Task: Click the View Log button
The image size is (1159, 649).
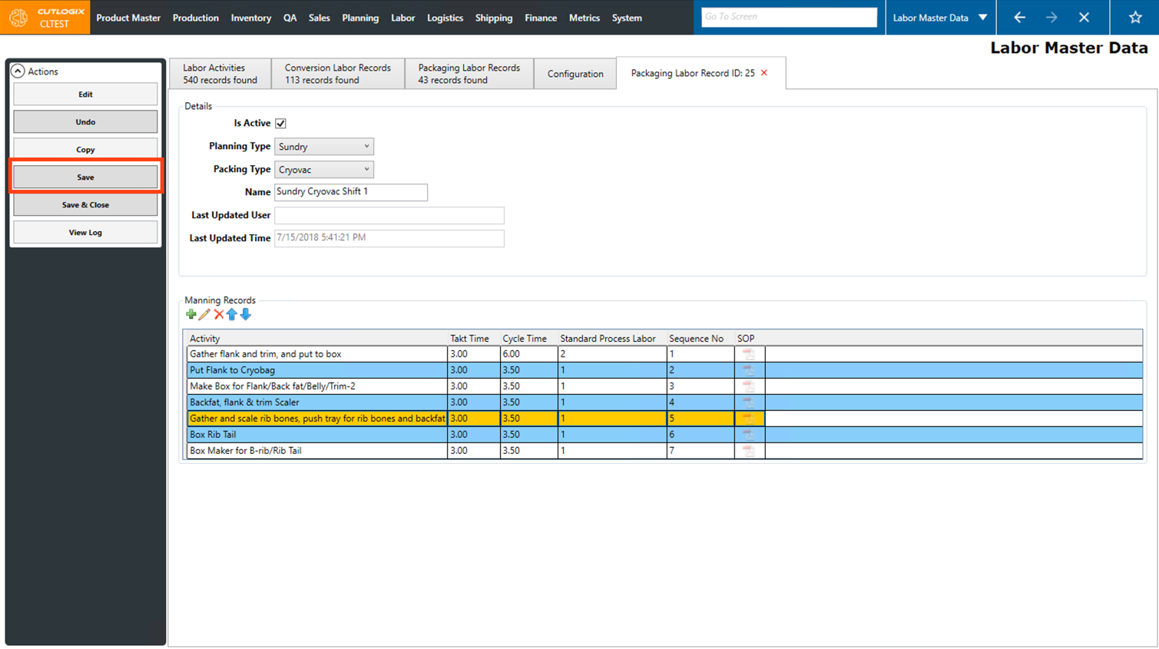Action: click(x=85, y=233)
